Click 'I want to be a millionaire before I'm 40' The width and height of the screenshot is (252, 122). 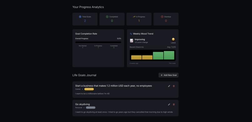click(x=93, y=94)
